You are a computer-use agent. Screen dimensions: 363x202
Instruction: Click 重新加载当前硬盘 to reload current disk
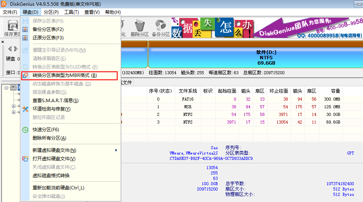(x=58, y=188)
